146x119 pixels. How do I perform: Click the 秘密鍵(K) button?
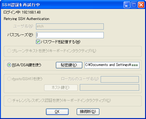pos(69,65)
